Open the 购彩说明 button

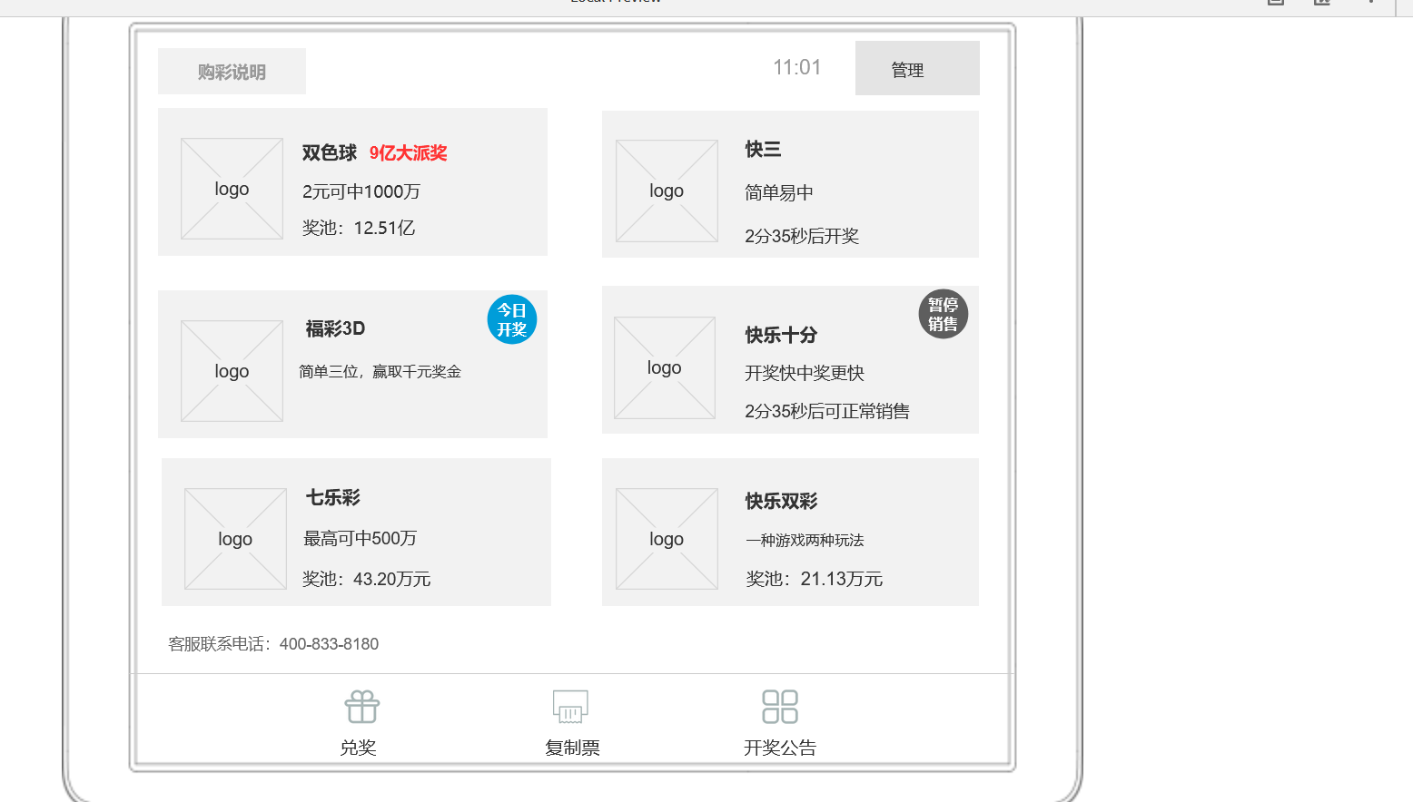232,72
